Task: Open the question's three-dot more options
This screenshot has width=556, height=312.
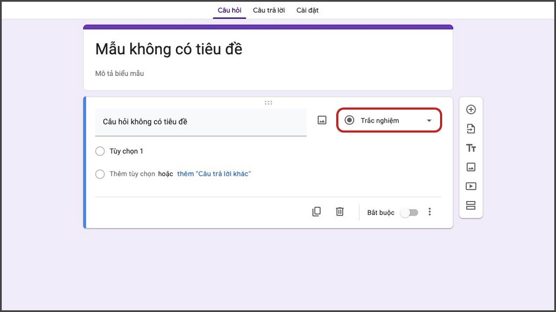Action: [430, 211]
